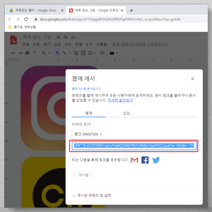
Task: Click the 게시됨 button
Action: tap(83, 175)
